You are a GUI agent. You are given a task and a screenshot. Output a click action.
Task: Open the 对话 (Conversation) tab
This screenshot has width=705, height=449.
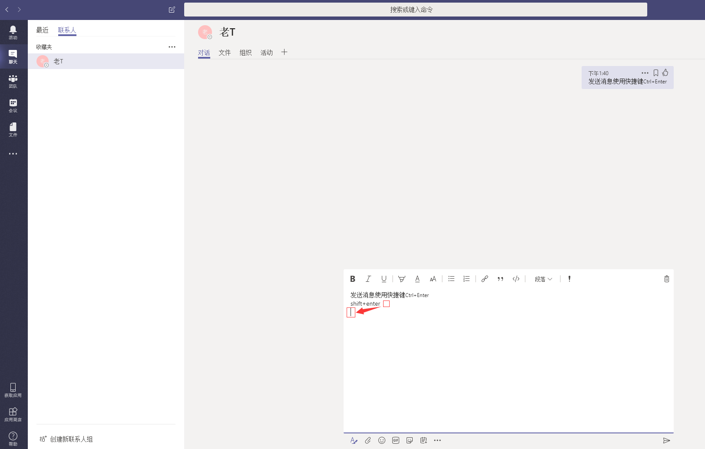point(204,53)
